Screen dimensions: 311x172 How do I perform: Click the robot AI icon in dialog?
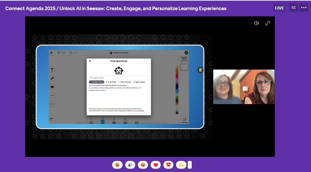(x=119, y=70)
